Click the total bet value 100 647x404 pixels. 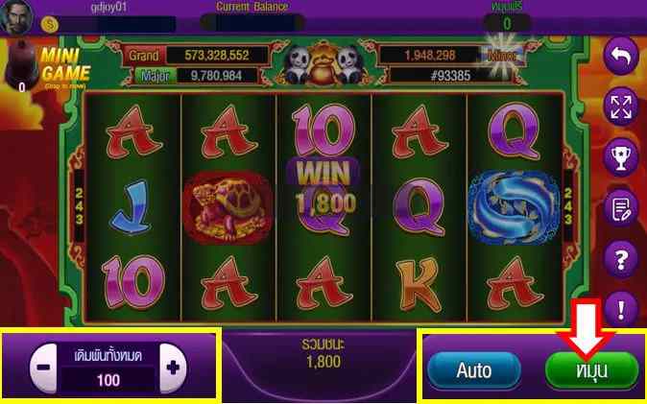pyautogui.click(x=108, y=380)
